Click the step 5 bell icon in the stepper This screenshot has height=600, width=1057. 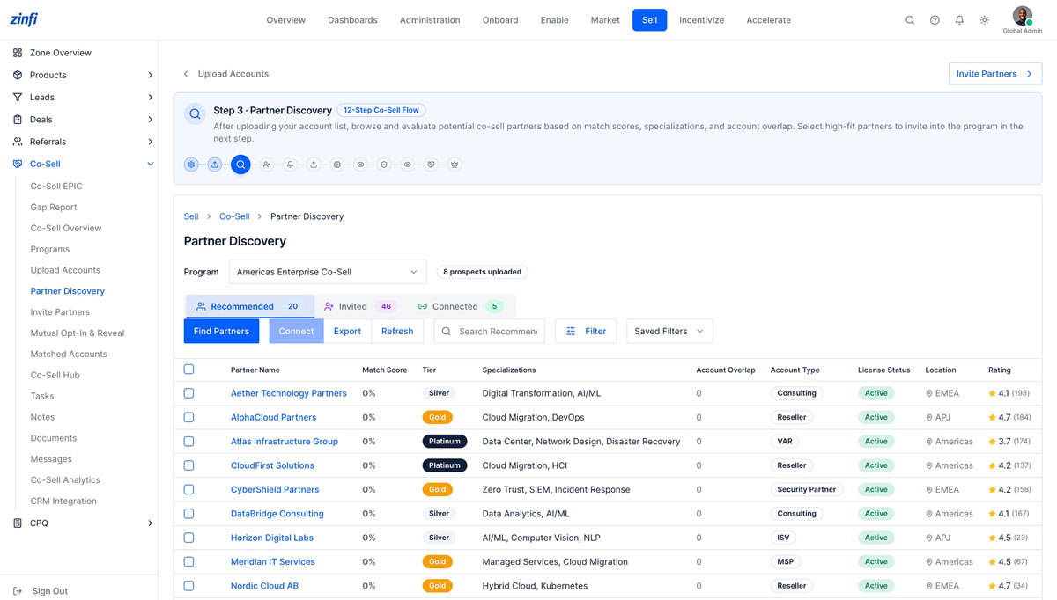(290, 165)
